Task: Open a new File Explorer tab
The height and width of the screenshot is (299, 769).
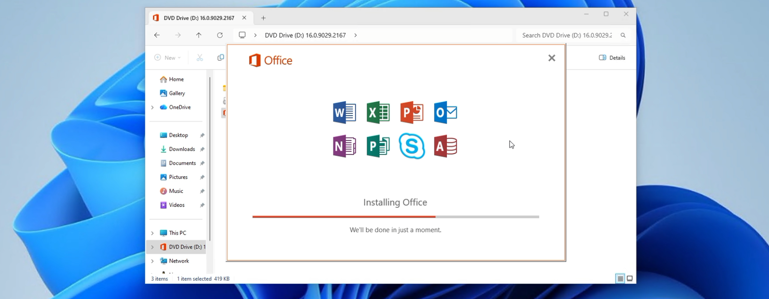Action: point(263,18)
